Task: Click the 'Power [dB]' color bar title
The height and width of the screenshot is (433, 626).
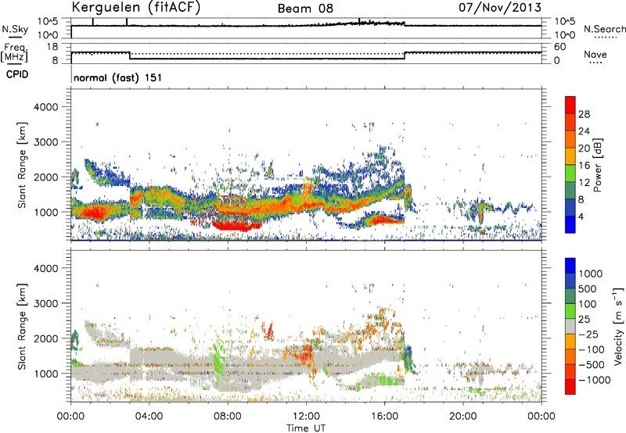Action: [x=597, y=165]
